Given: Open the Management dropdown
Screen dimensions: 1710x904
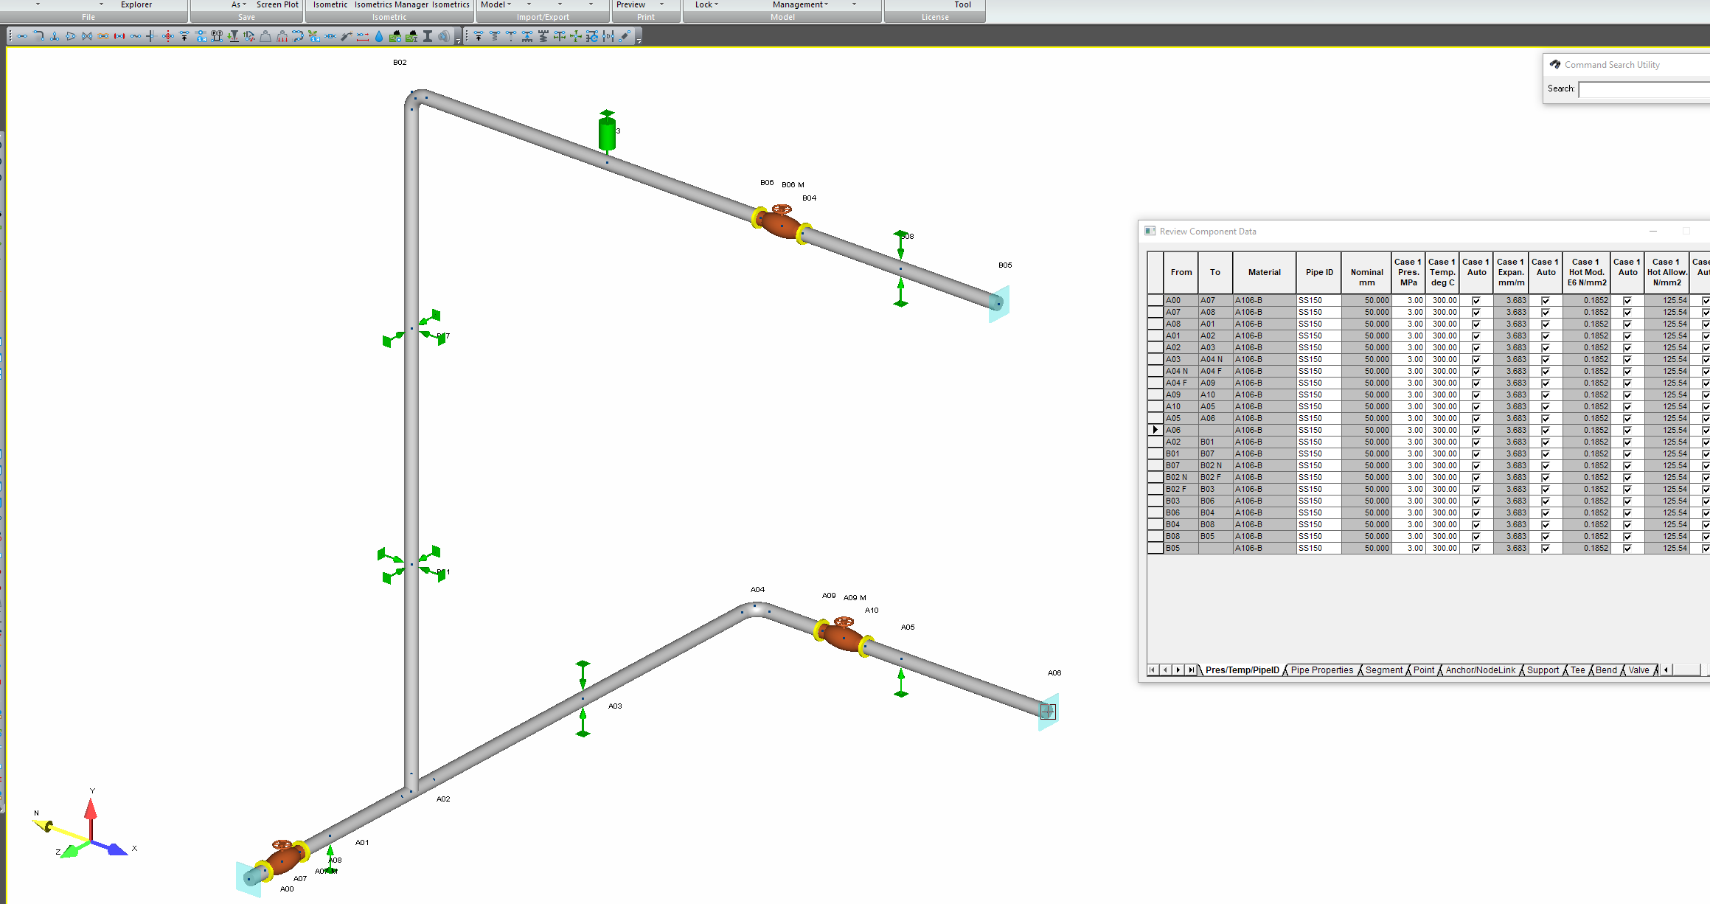Looking at the screenshot, I should pyautogui.click(x=800, y=4).
